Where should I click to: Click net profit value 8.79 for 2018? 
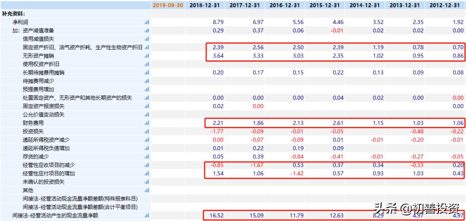[x=218, y=22]
